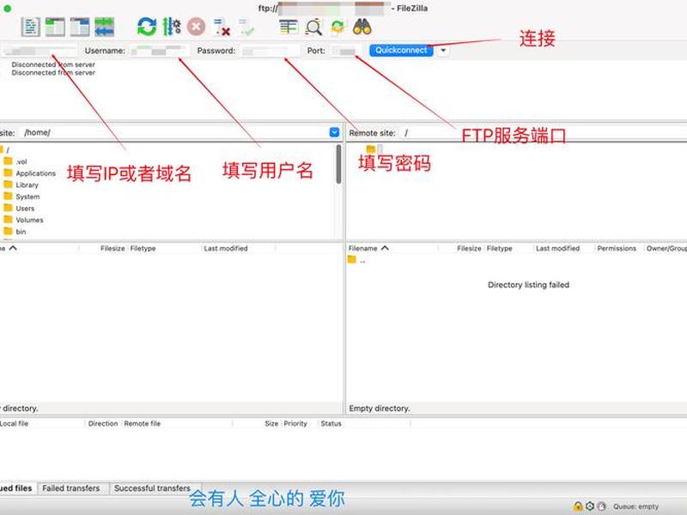This screenshot has height=515, width=687.
Task: Click the queue Size column header
Action: click(x=271, y=423)
